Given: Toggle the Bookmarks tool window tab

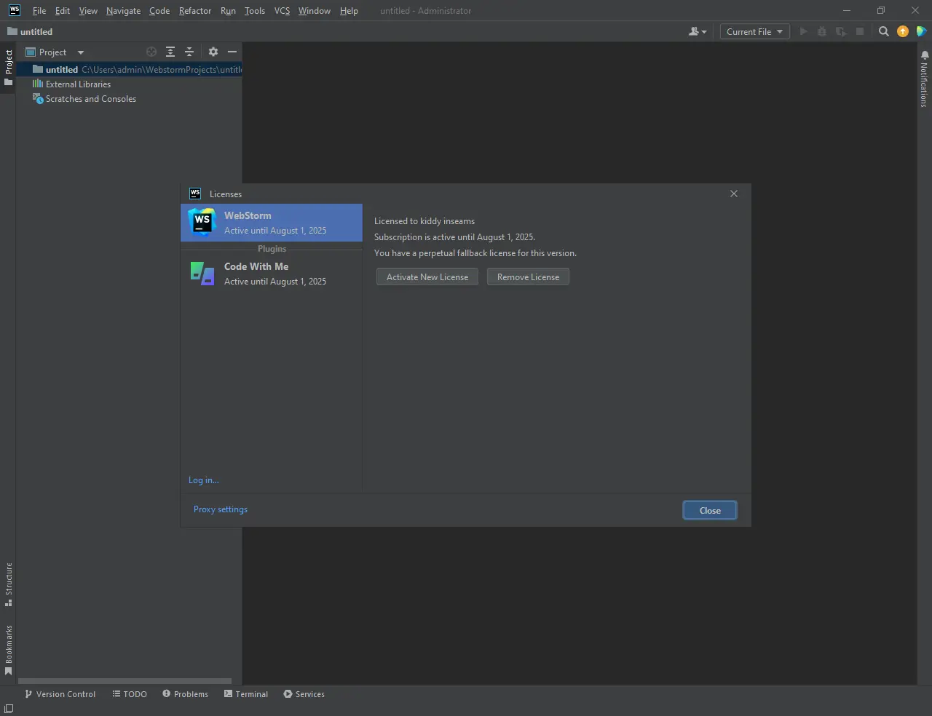Looking at the screenshot, I should coord(8,650).
